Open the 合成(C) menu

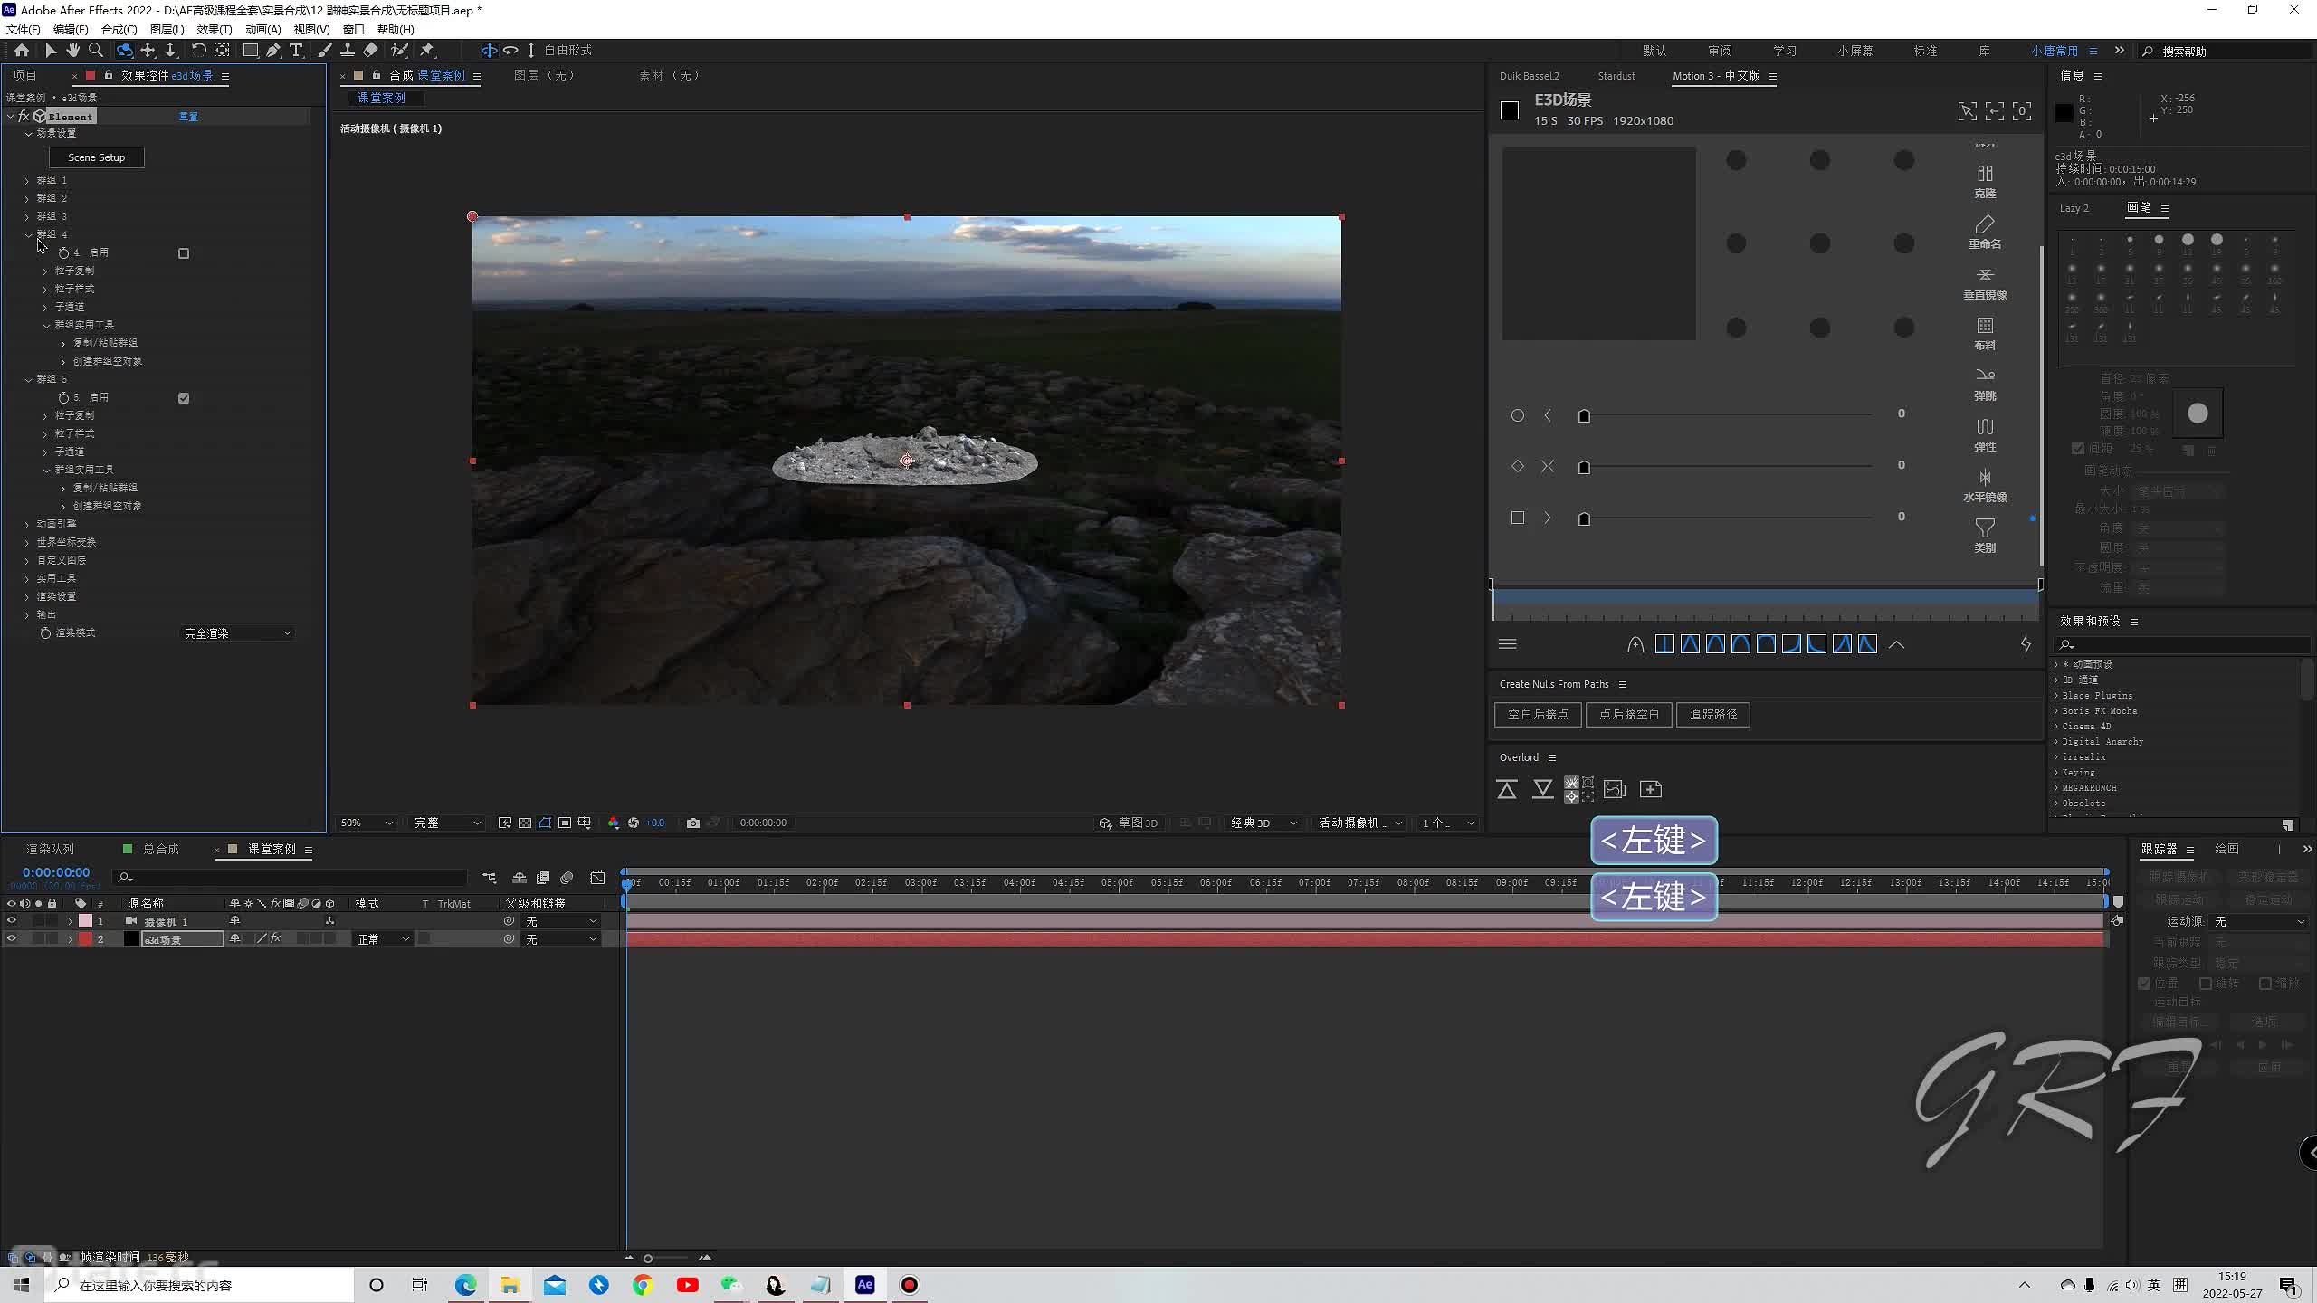[119, 29]
